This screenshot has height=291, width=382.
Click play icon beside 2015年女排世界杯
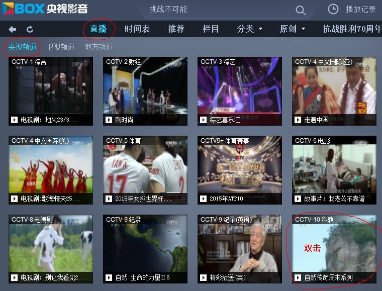(109, 199)
